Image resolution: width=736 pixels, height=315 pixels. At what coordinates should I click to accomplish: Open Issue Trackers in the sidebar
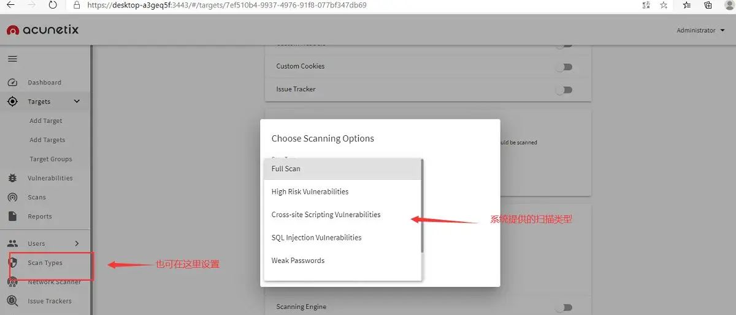pyautogui.click(x=50, y=301)
